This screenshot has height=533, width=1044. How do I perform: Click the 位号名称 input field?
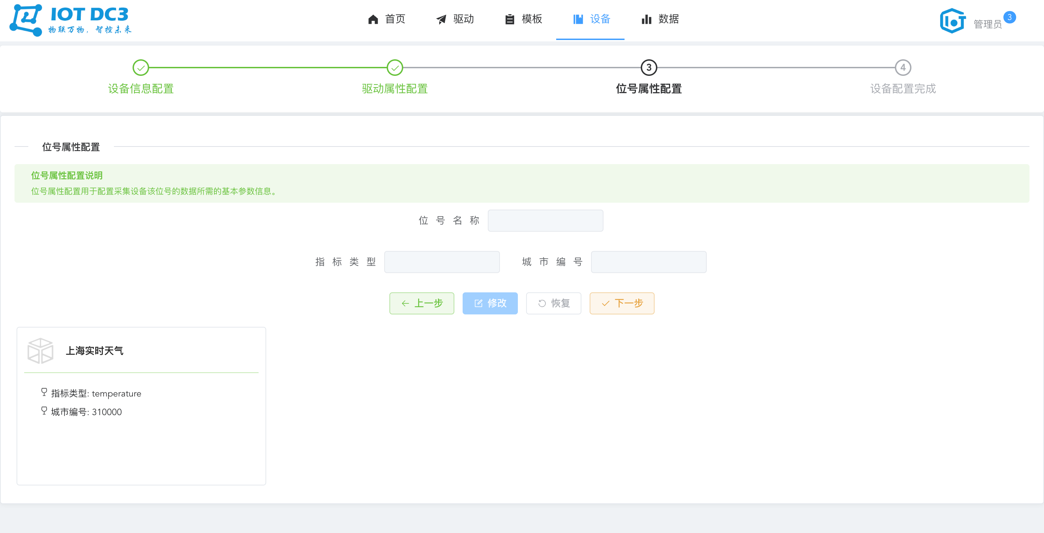545,221
